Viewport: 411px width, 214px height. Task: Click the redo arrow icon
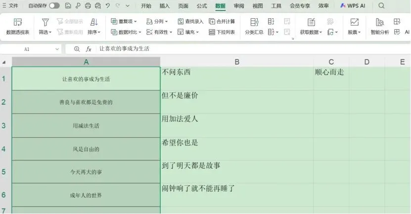click(x=118, y=5)
